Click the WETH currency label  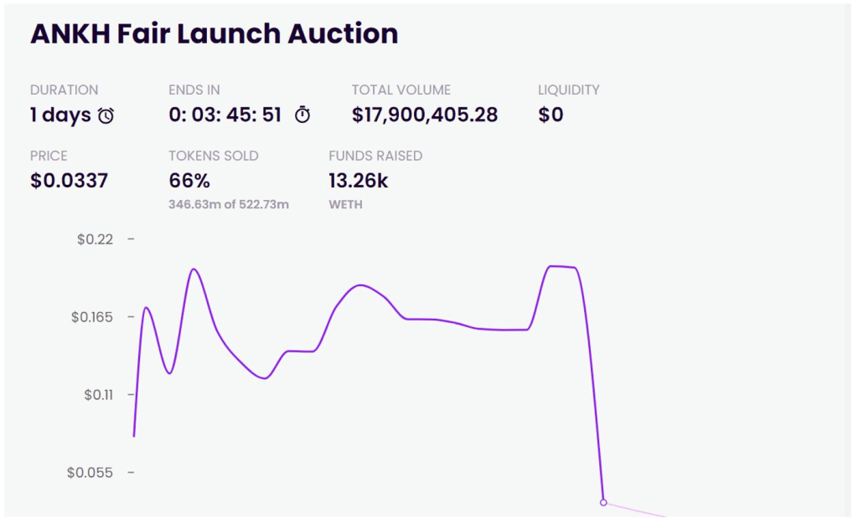pos(345,204)
